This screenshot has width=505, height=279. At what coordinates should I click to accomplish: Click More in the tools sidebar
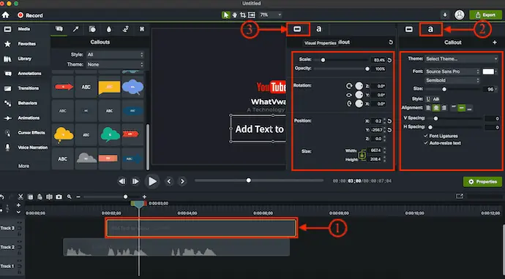24,167
